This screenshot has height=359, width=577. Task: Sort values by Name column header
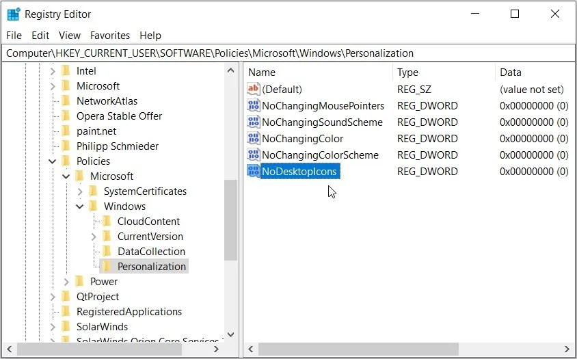(x=262, y=72)
